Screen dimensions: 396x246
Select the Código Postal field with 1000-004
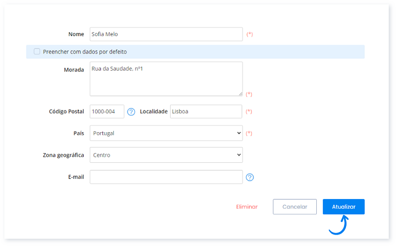pyautogui.click(x=107, y=112)
